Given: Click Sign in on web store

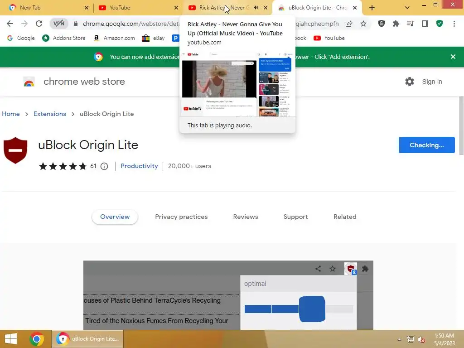Looking at the screenshot, I should point(432,82).
